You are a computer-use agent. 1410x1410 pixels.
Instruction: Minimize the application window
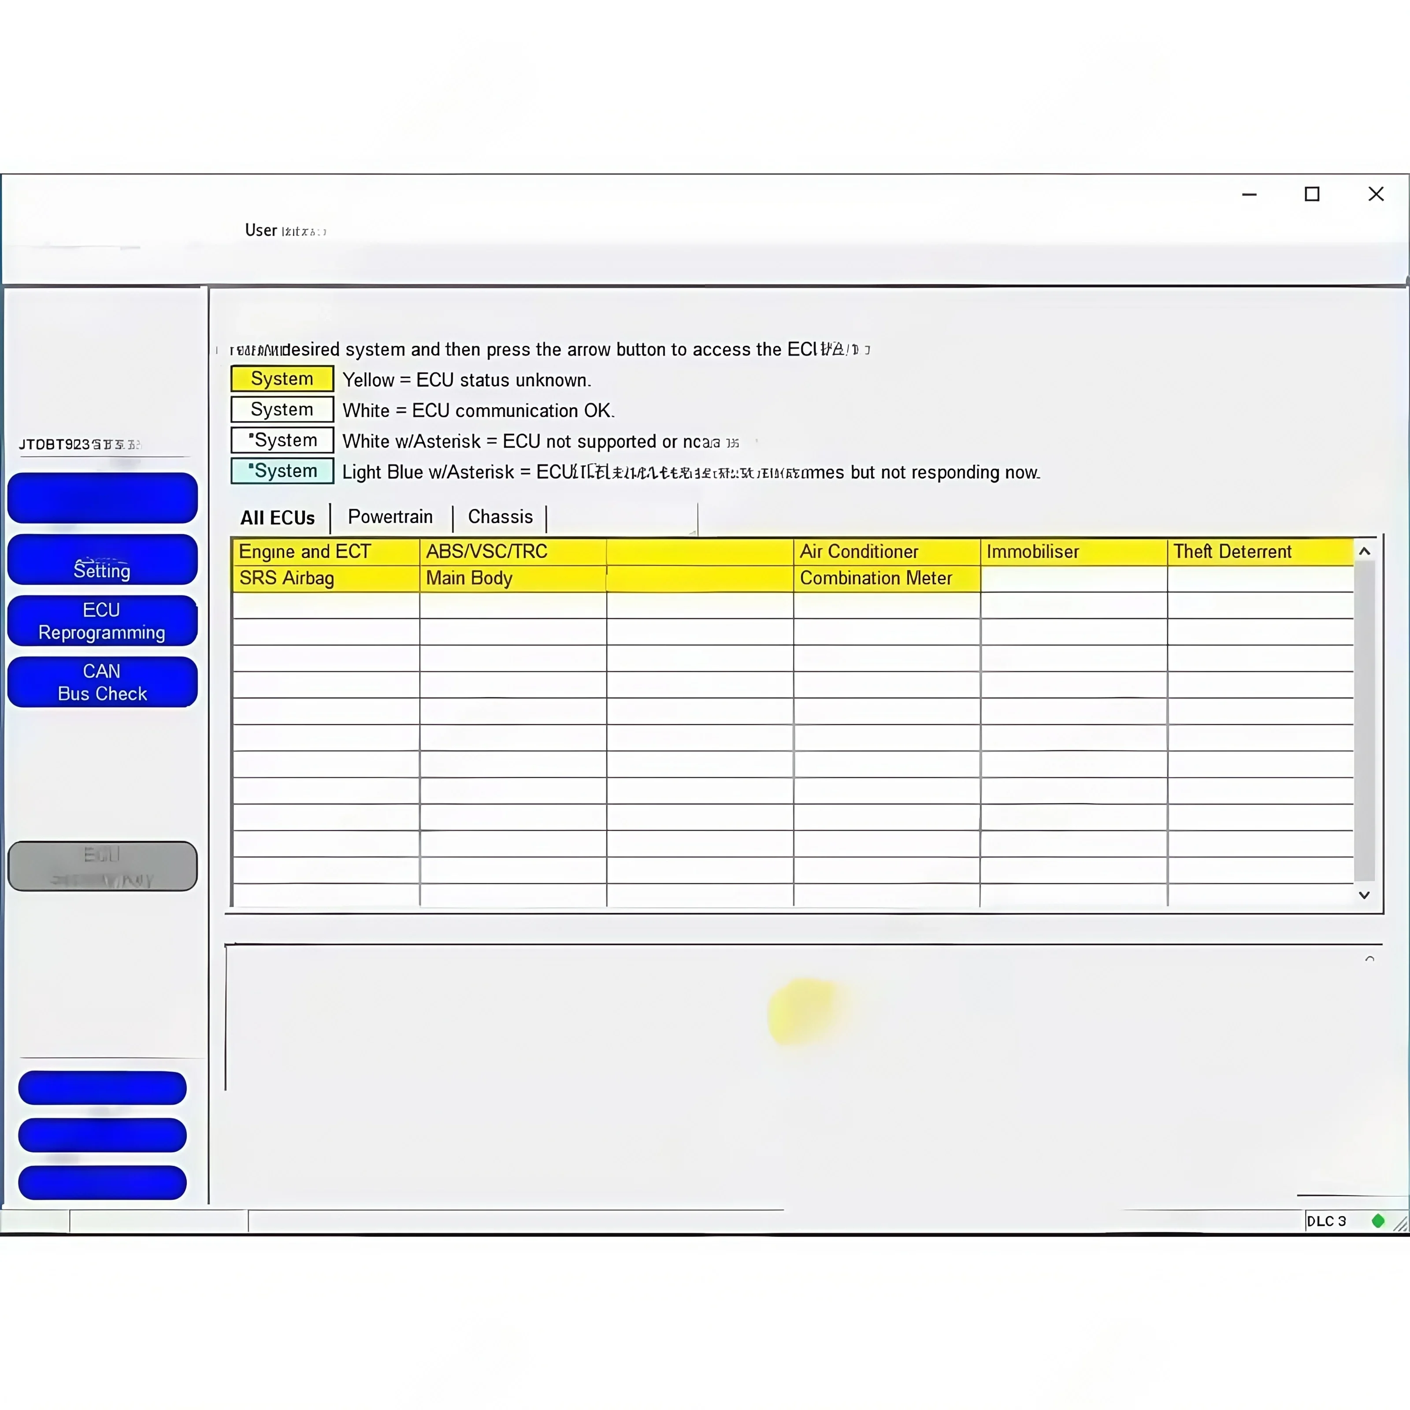[1250, 194]
